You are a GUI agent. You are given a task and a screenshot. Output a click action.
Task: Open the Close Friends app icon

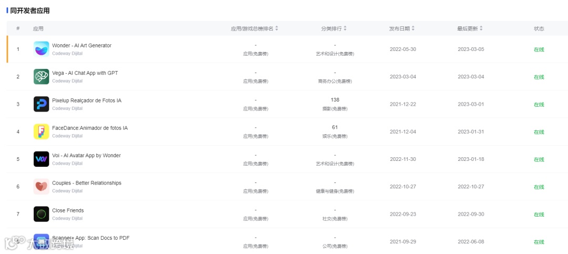click(x=42, y=214)
